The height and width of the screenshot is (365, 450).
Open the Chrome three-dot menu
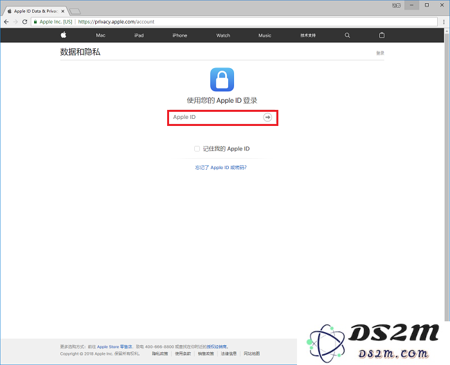tap(444, 22)
